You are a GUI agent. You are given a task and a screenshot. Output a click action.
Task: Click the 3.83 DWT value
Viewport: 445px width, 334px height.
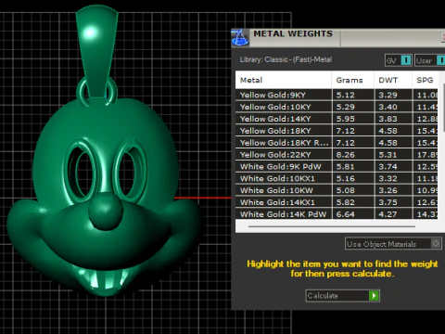[x=388, y=119]
